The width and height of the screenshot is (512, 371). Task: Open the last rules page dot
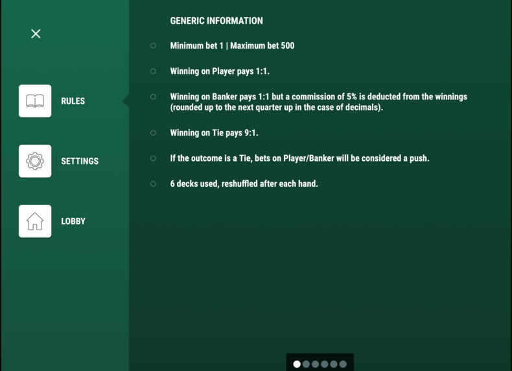343,364
